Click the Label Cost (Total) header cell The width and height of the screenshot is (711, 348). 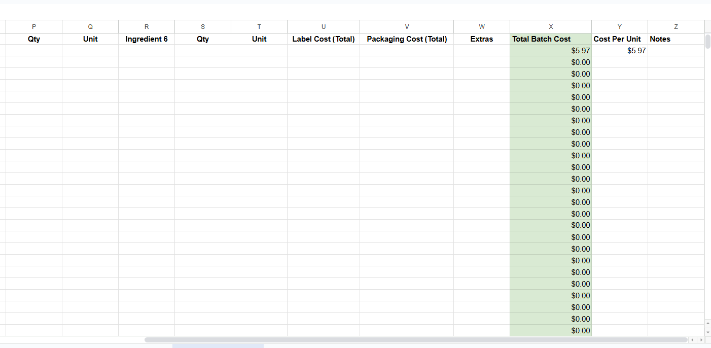pos(324,39)
